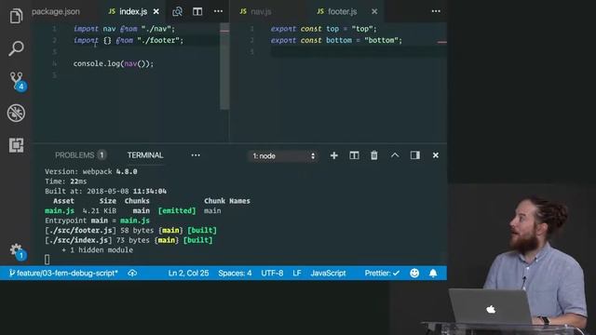Click './src/index.js' in terminal output
The width and height of the screenshot is (596, 335).
(x=78, y=240)
